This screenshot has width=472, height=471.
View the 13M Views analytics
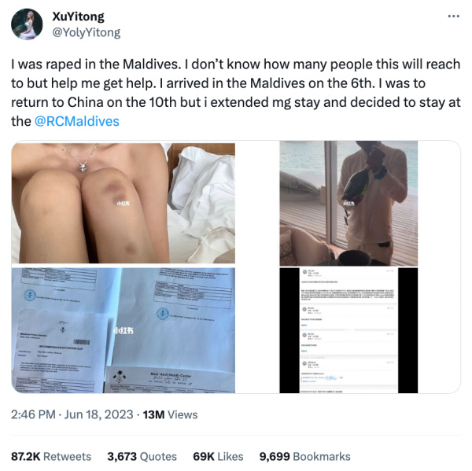[x=170, y=414]
